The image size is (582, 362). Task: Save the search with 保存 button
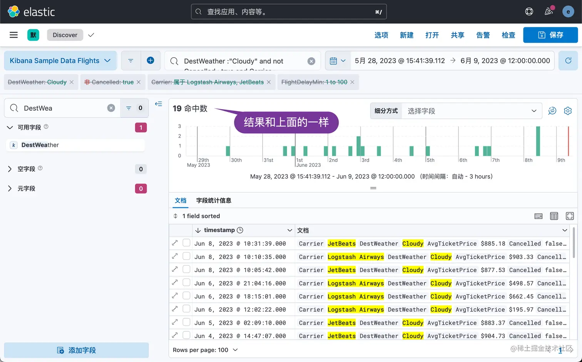click(550, 35)
